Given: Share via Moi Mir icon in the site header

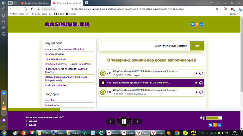Looking at the screenshot, I should (202, 24).
